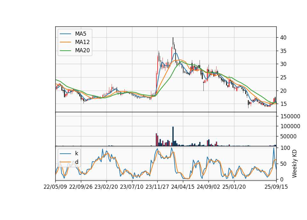Screen dimensions: 307x220
Task: Click the 22/09/26 date tick label
Action: click(81, 187)
